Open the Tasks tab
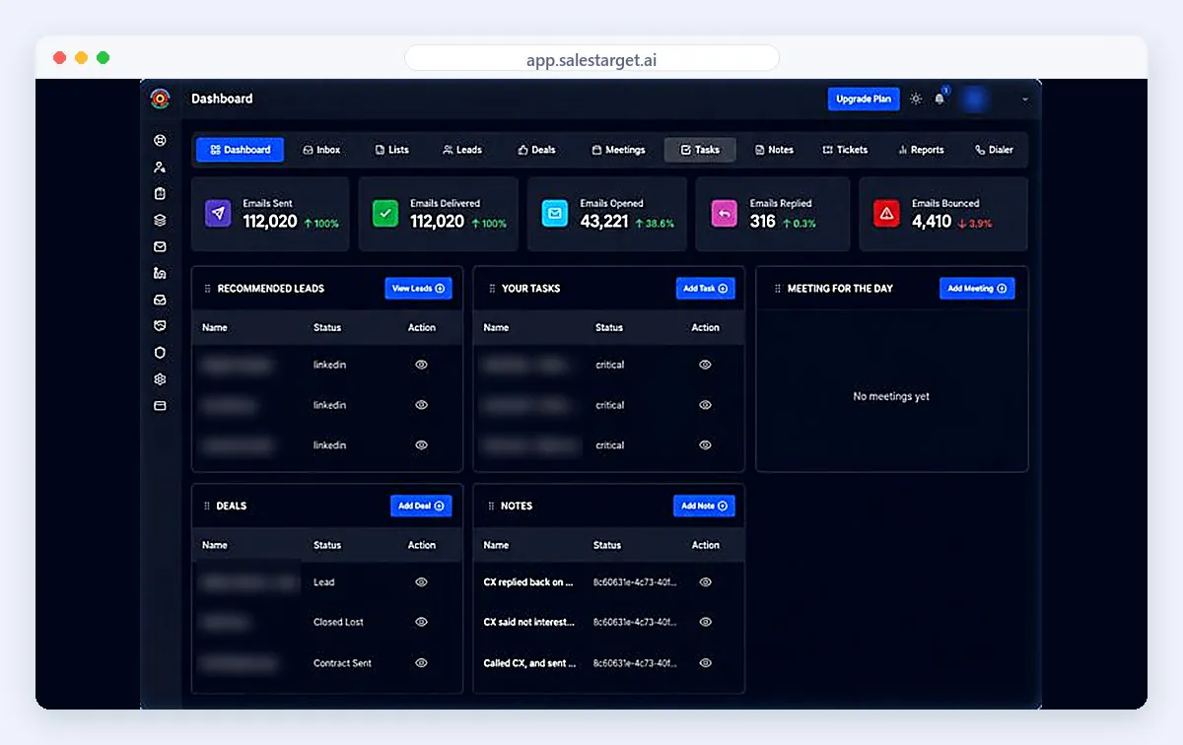The height and width of the screenshot is (745, 1183). [700, 150]
